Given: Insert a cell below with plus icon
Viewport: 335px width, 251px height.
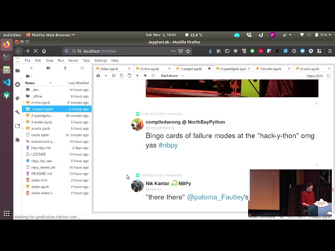Looking at the screenshot, I should coord(106,75).
